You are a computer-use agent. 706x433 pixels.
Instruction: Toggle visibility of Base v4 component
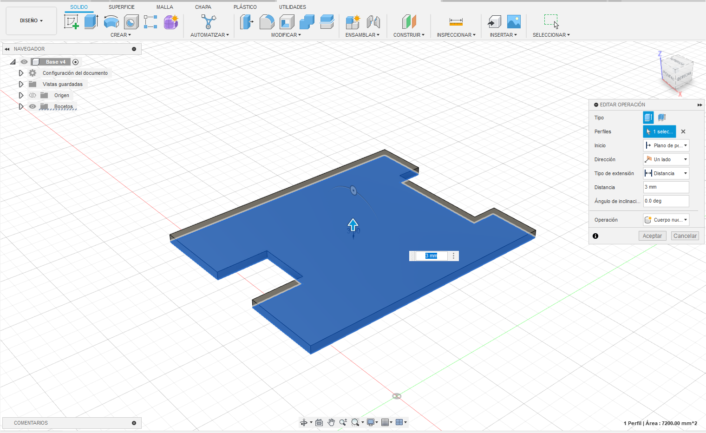[24, 62]
